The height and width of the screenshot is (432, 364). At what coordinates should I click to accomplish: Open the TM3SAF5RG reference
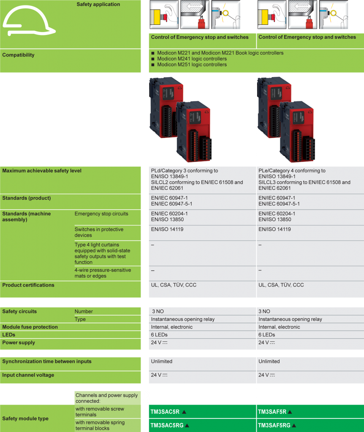274,425
